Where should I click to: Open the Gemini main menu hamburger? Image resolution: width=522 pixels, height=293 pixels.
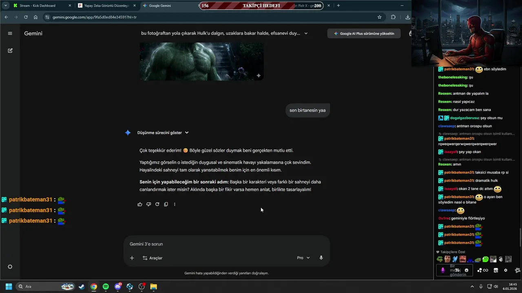10,33
